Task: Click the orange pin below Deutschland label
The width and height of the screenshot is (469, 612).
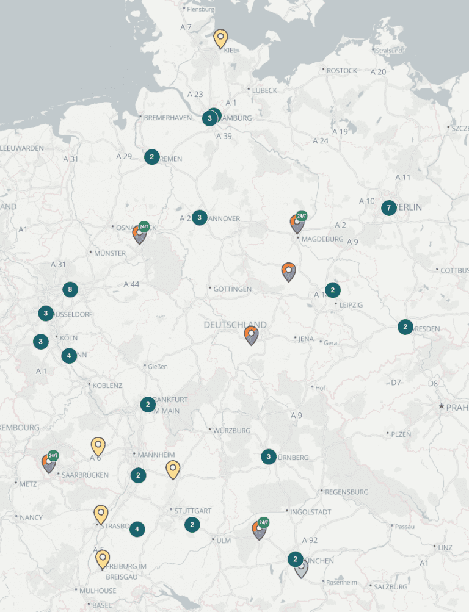Action: 251,335
